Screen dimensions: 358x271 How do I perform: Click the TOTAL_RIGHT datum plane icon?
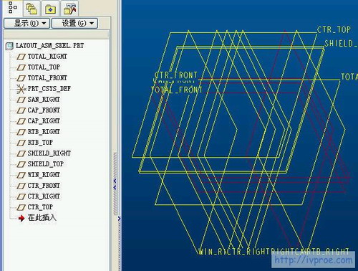pyautogui.click(x=21, y=57)
